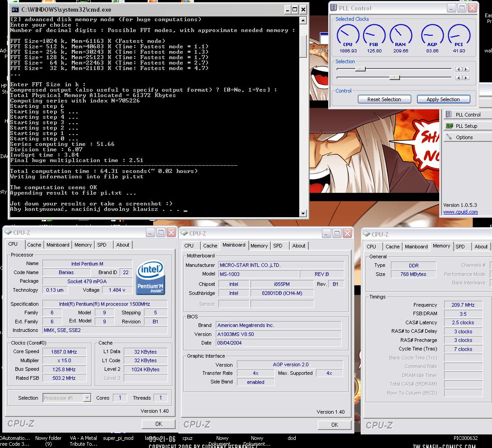Switch to Cache tab in first CPU-Z window
Screen dimensions: 492x448
34,245
